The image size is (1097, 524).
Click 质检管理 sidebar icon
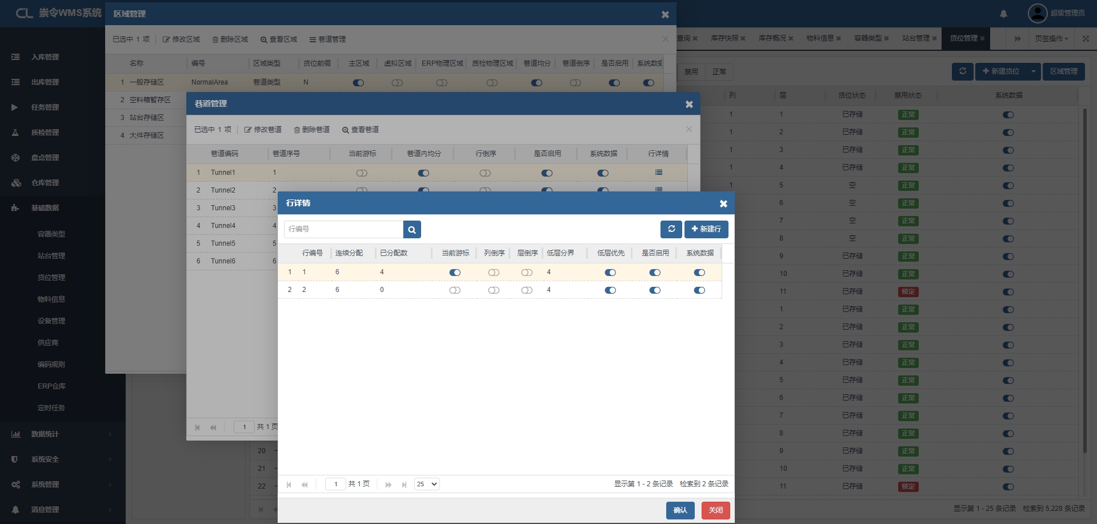point(15,133)
